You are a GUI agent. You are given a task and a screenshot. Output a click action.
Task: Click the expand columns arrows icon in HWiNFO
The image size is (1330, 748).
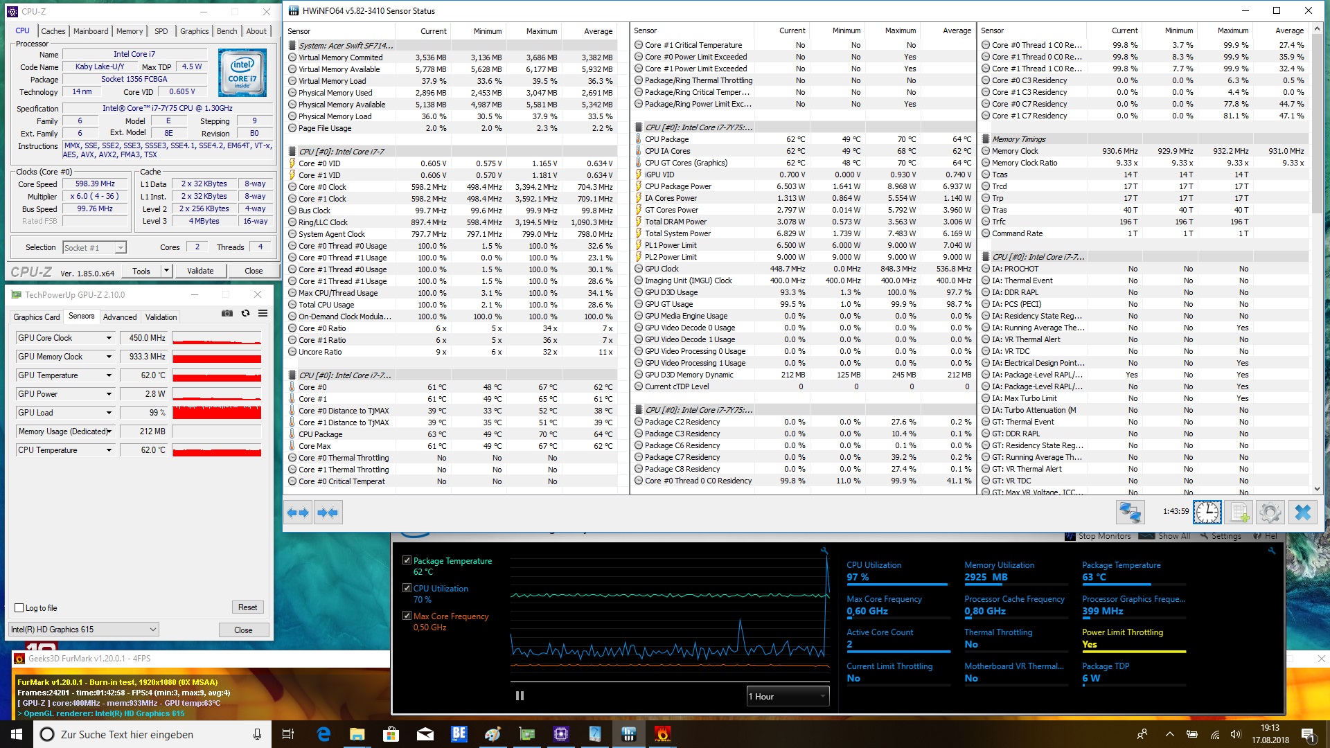point(299,513)
